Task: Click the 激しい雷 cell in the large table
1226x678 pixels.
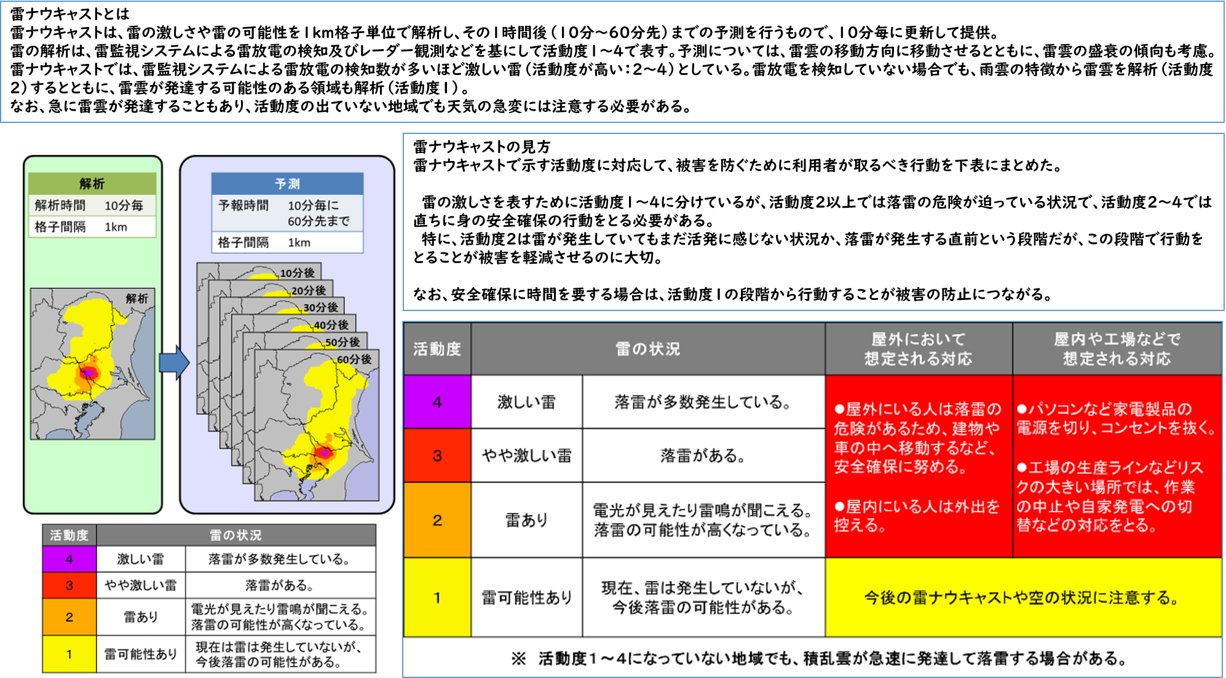Action: (x=526, y=402)
